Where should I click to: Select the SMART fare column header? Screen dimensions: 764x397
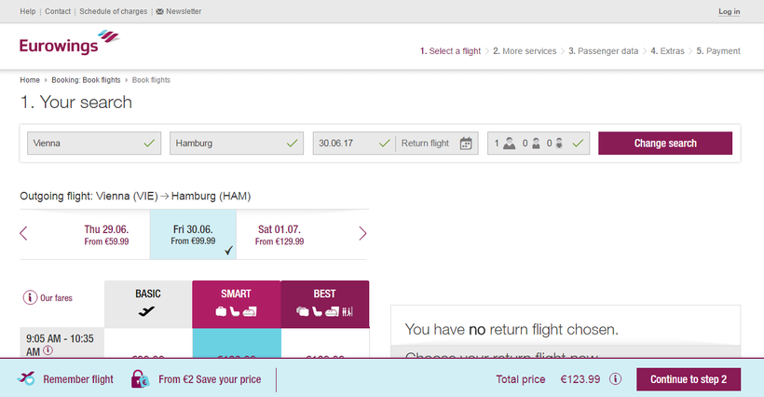[236, 304]
